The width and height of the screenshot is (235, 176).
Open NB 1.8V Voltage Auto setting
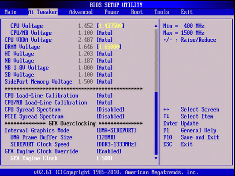(x=104, y=68)
